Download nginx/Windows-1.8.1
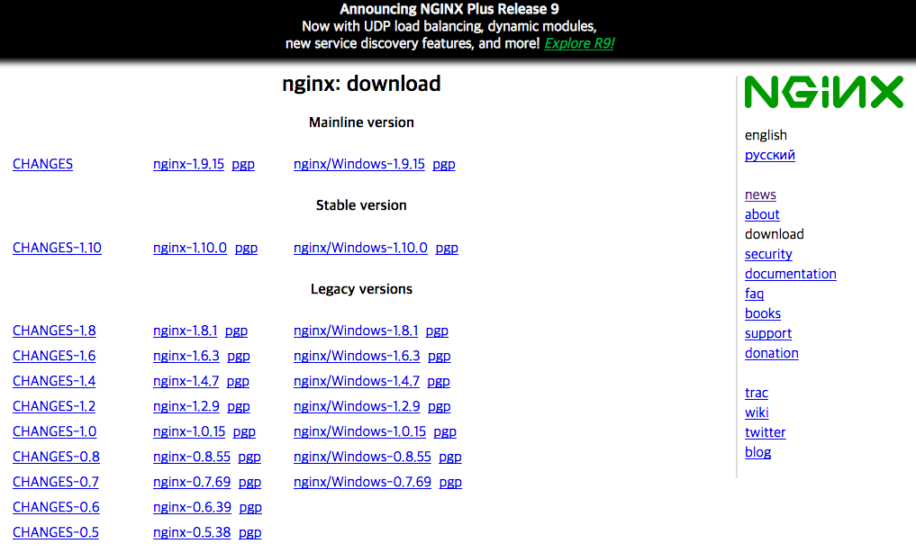The image size is (916, 553). point(356,331)
